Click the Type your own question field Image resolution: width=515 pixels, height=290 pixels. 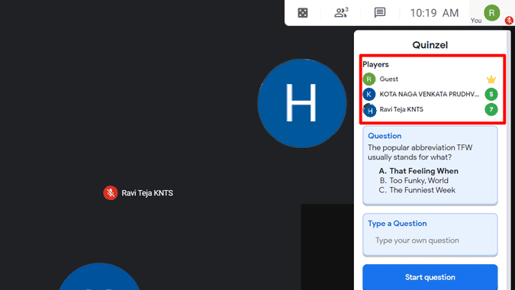[x=430, y=240]
